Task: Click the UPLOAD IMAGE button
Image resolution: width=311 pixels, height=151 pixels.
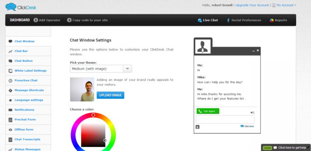Action: 110,95
